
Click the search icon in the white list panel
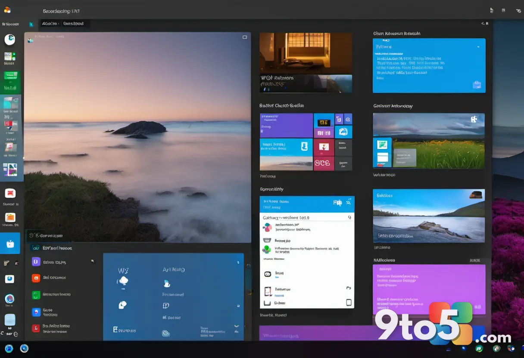[x=349, y=218]
